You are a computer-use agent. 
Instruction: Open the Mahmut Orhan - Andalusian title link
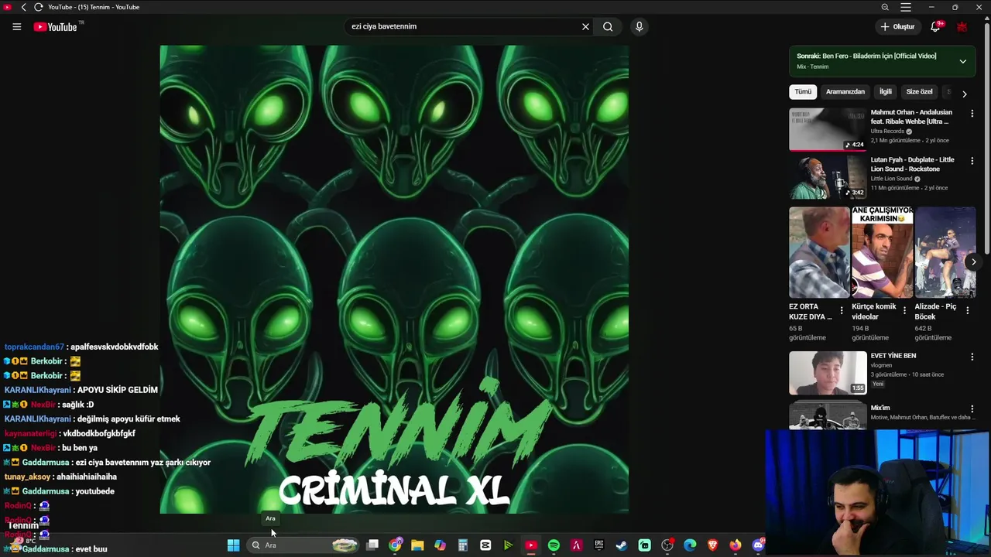912,117
